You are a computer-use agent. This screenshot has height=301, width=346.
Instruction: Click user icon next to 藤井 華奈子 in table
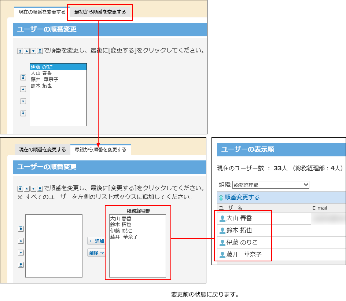[222, 255]
